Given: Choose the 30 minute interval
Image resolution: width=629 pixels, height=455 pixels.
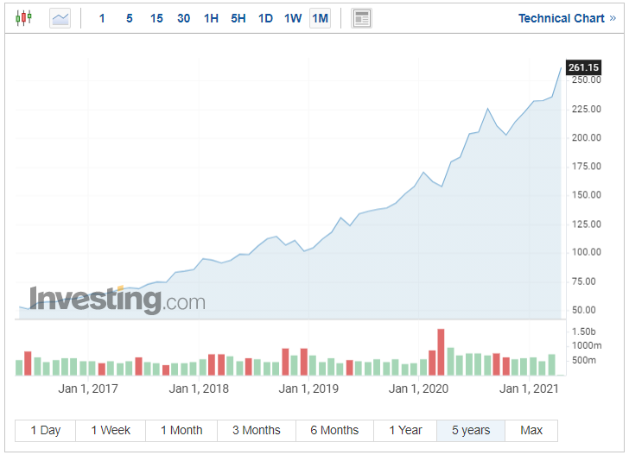Looking at the screenshot, I should [x=184, y=18].
